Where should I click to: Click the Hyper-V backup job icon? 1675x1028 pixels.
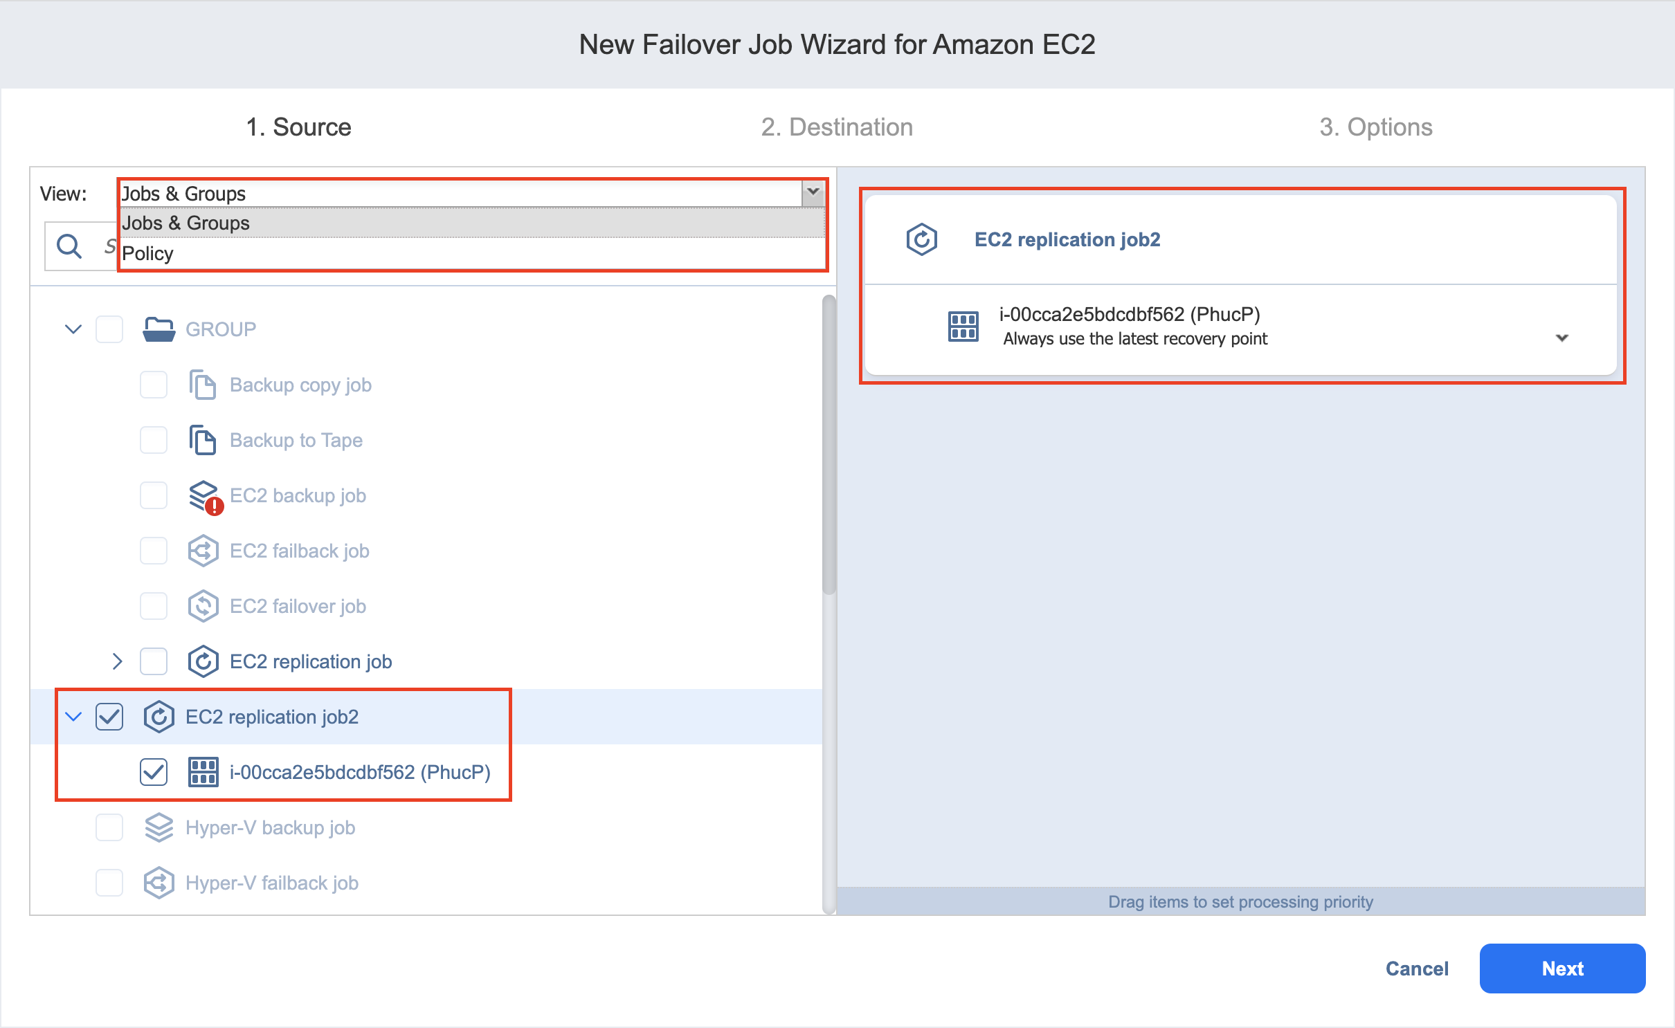point(159,827)
